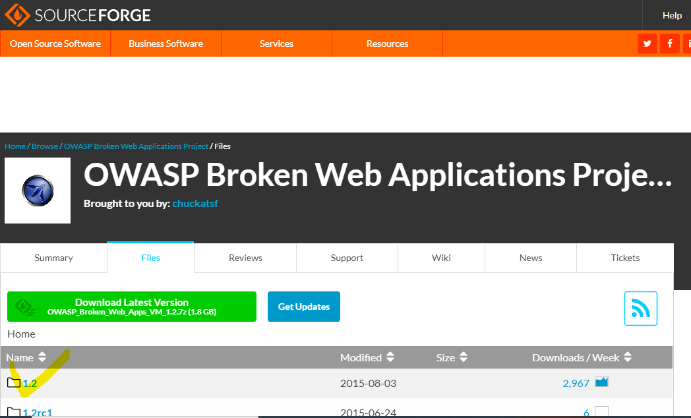Switch to the Reviews tab
Viewport: 691px width, 418px height.
(245, 258)
